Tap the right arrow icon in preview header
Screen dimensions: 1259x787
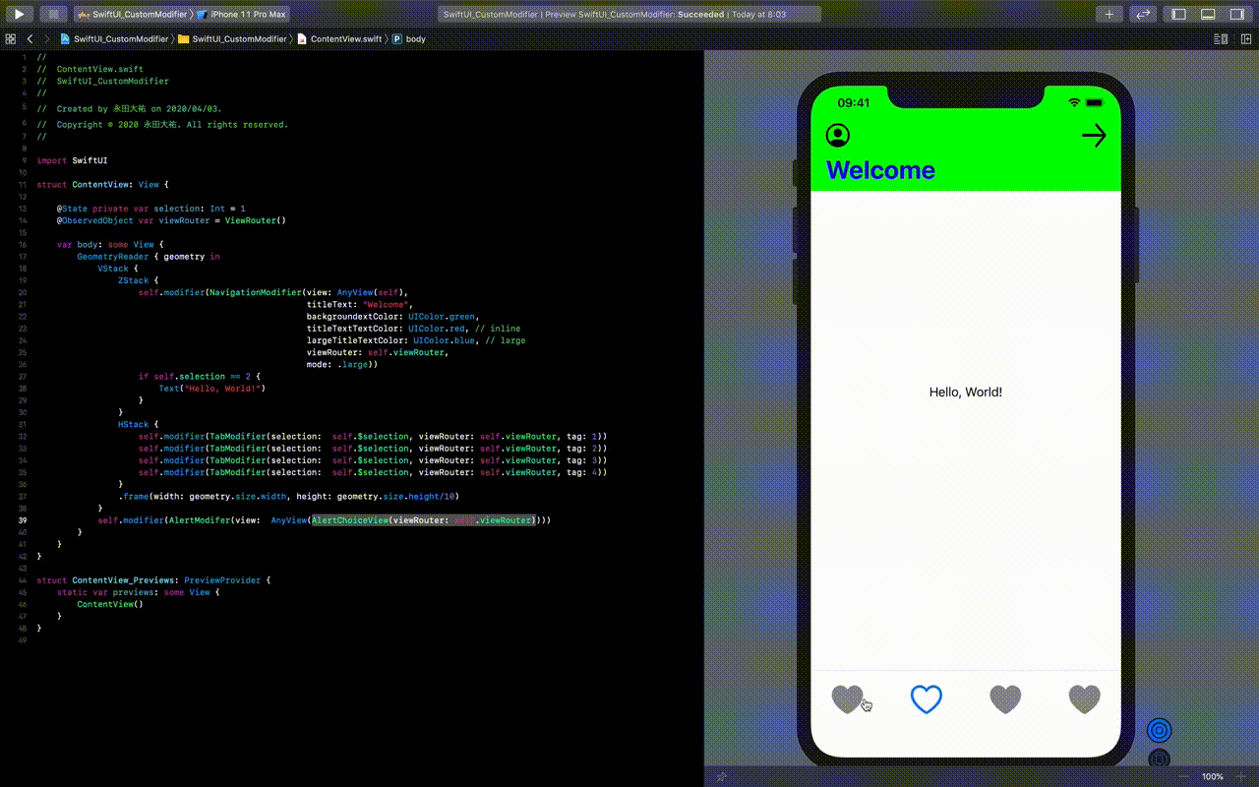pos(1094,136)
